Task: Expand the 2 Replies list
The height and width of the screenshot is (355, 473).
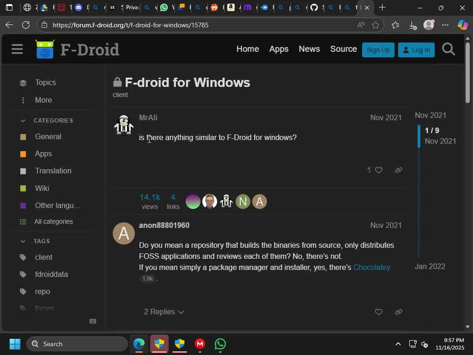Action: pos(164,312)
